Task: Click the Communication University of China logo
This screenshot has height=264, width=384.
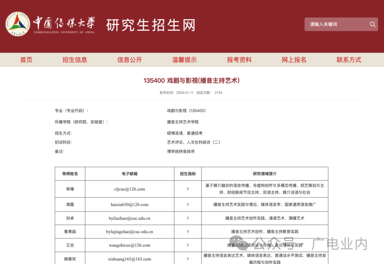Action: click(17, 24)
